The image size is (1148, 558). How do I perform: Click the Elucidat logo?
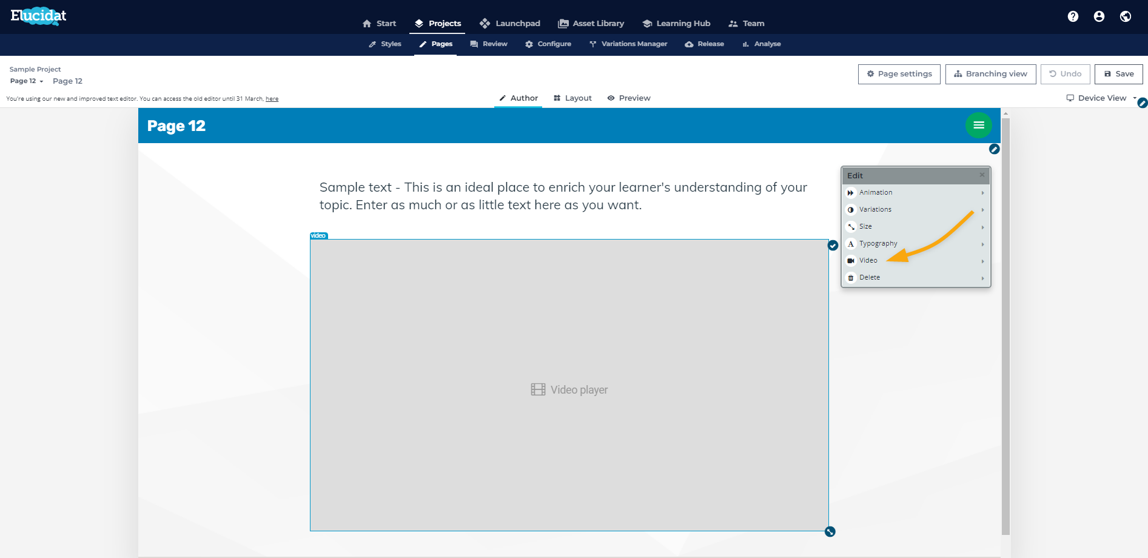coord(38,16)
